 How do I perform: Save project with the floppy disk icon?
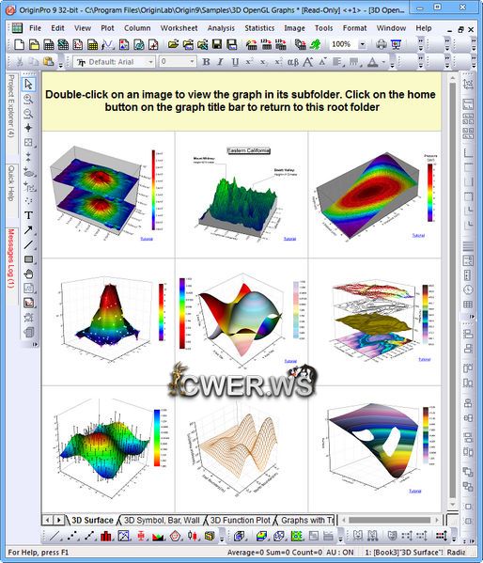point(217,44)
